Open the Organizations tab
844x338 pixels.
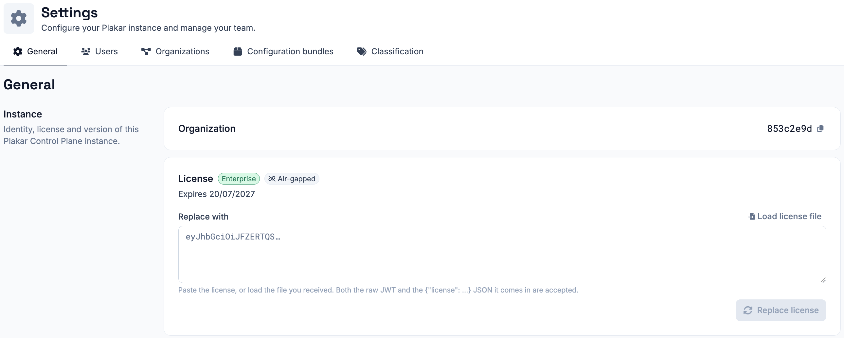(x=175, y=51)
